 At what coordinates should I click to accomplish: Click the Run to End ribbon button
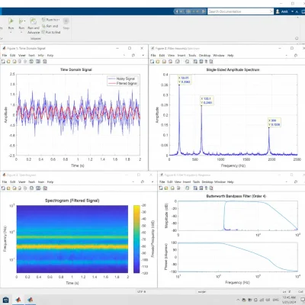[x=51, y=32]
